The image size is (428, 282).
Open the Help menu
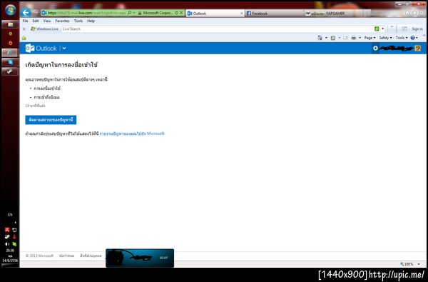click(x=91, y=21)
